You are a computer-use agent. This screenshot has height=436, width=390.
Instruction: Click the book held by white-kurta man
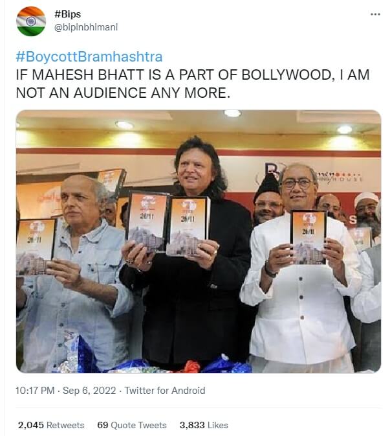pyautogui.click(x=308, y=237)
